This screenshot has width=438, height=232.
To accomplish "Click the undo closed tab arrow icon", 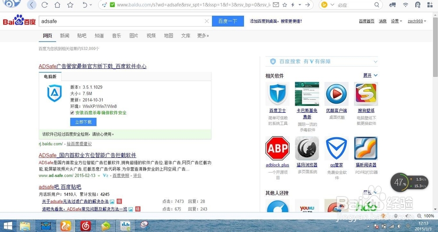I will [85, 5].
